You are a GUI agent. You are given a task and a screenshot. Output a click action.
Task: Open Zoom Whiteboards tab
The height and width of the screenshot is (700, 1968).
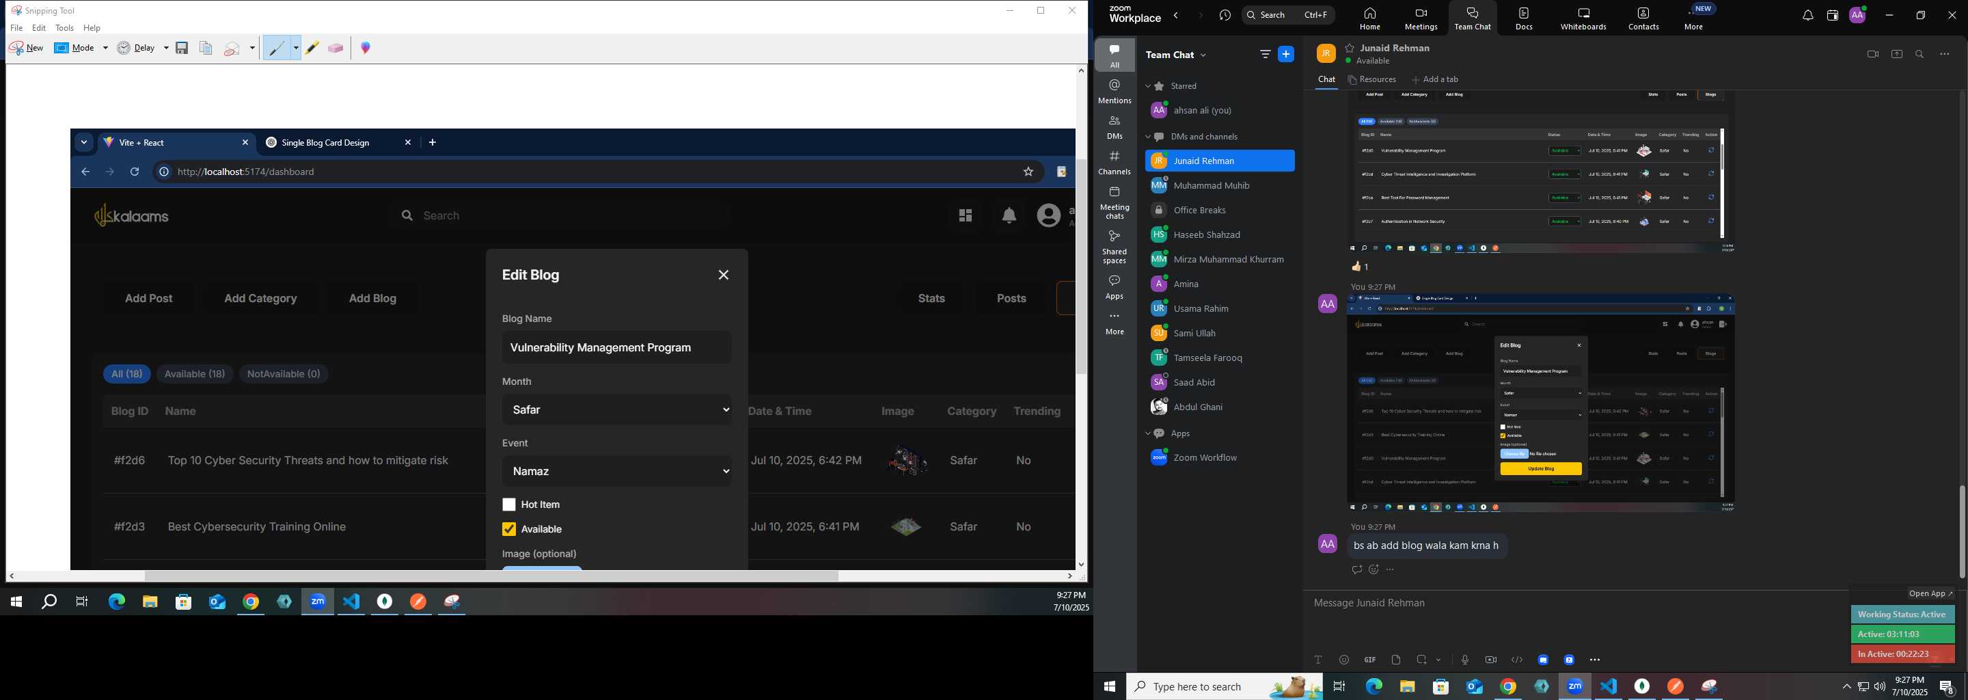coord(1583,18)
